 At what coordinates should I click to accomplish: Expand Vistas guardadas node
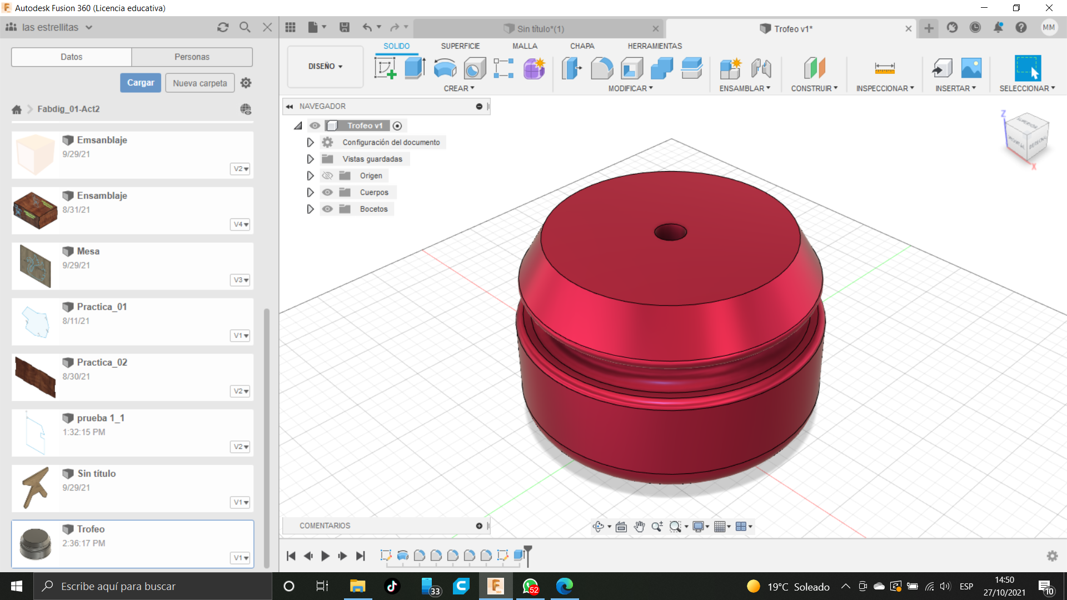310,159
